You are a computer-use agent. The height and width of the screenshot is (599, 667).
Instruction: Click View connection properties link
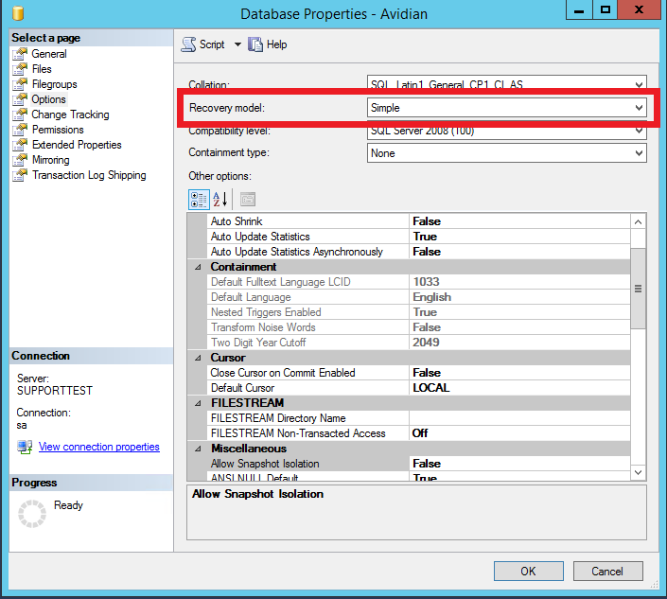[99, 447]
